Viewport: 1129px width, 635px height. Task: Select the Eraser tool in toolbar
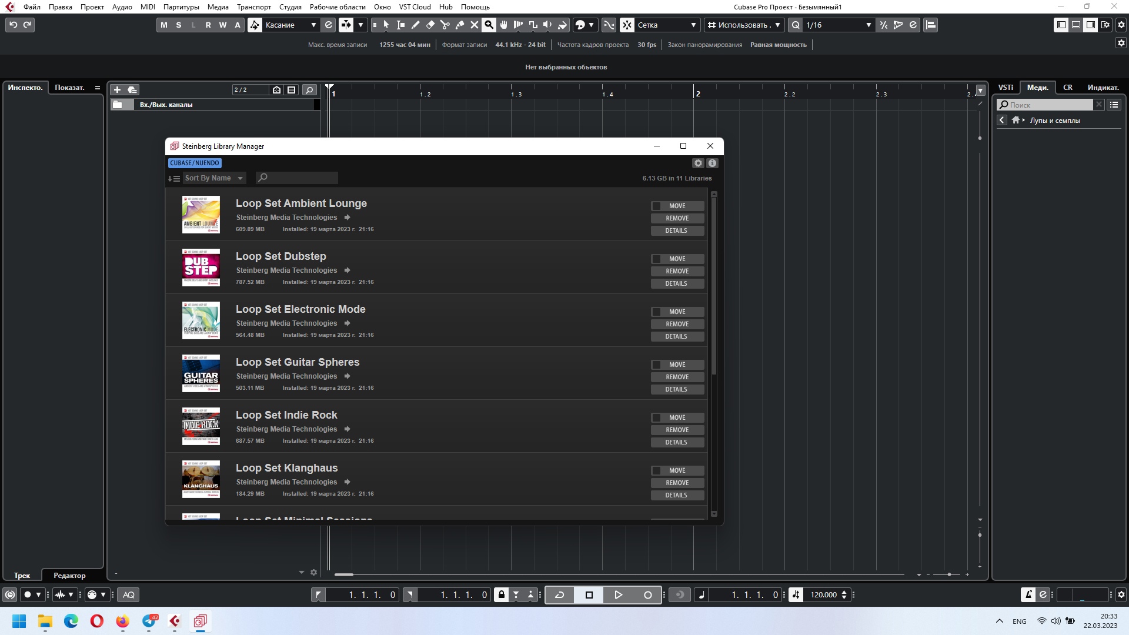tap(430, 25)
